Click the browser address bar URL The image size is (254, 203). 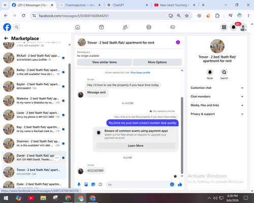click(x=74, y=16)
